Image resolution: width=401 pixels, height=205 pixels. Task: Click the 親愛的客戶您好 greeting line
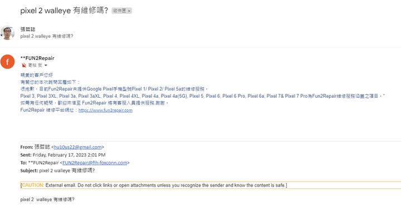coord(37,75)
